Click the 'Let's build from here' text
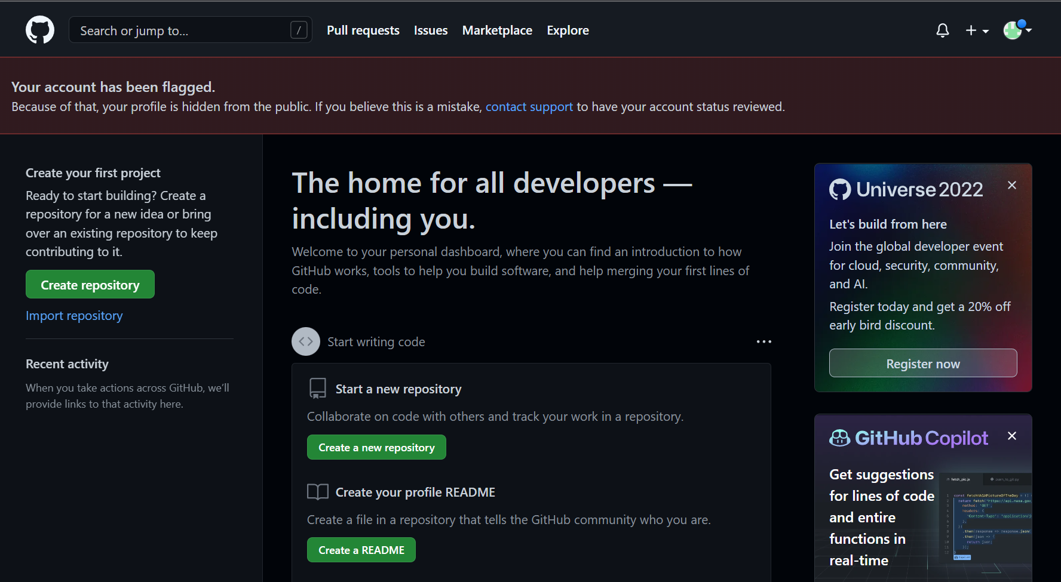 tap(888, 224)
